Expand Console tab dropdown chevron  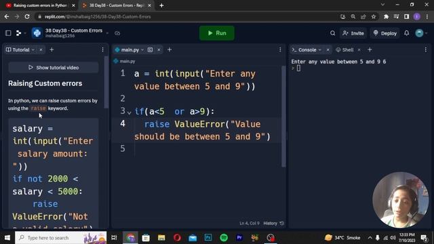coord(320,49)
